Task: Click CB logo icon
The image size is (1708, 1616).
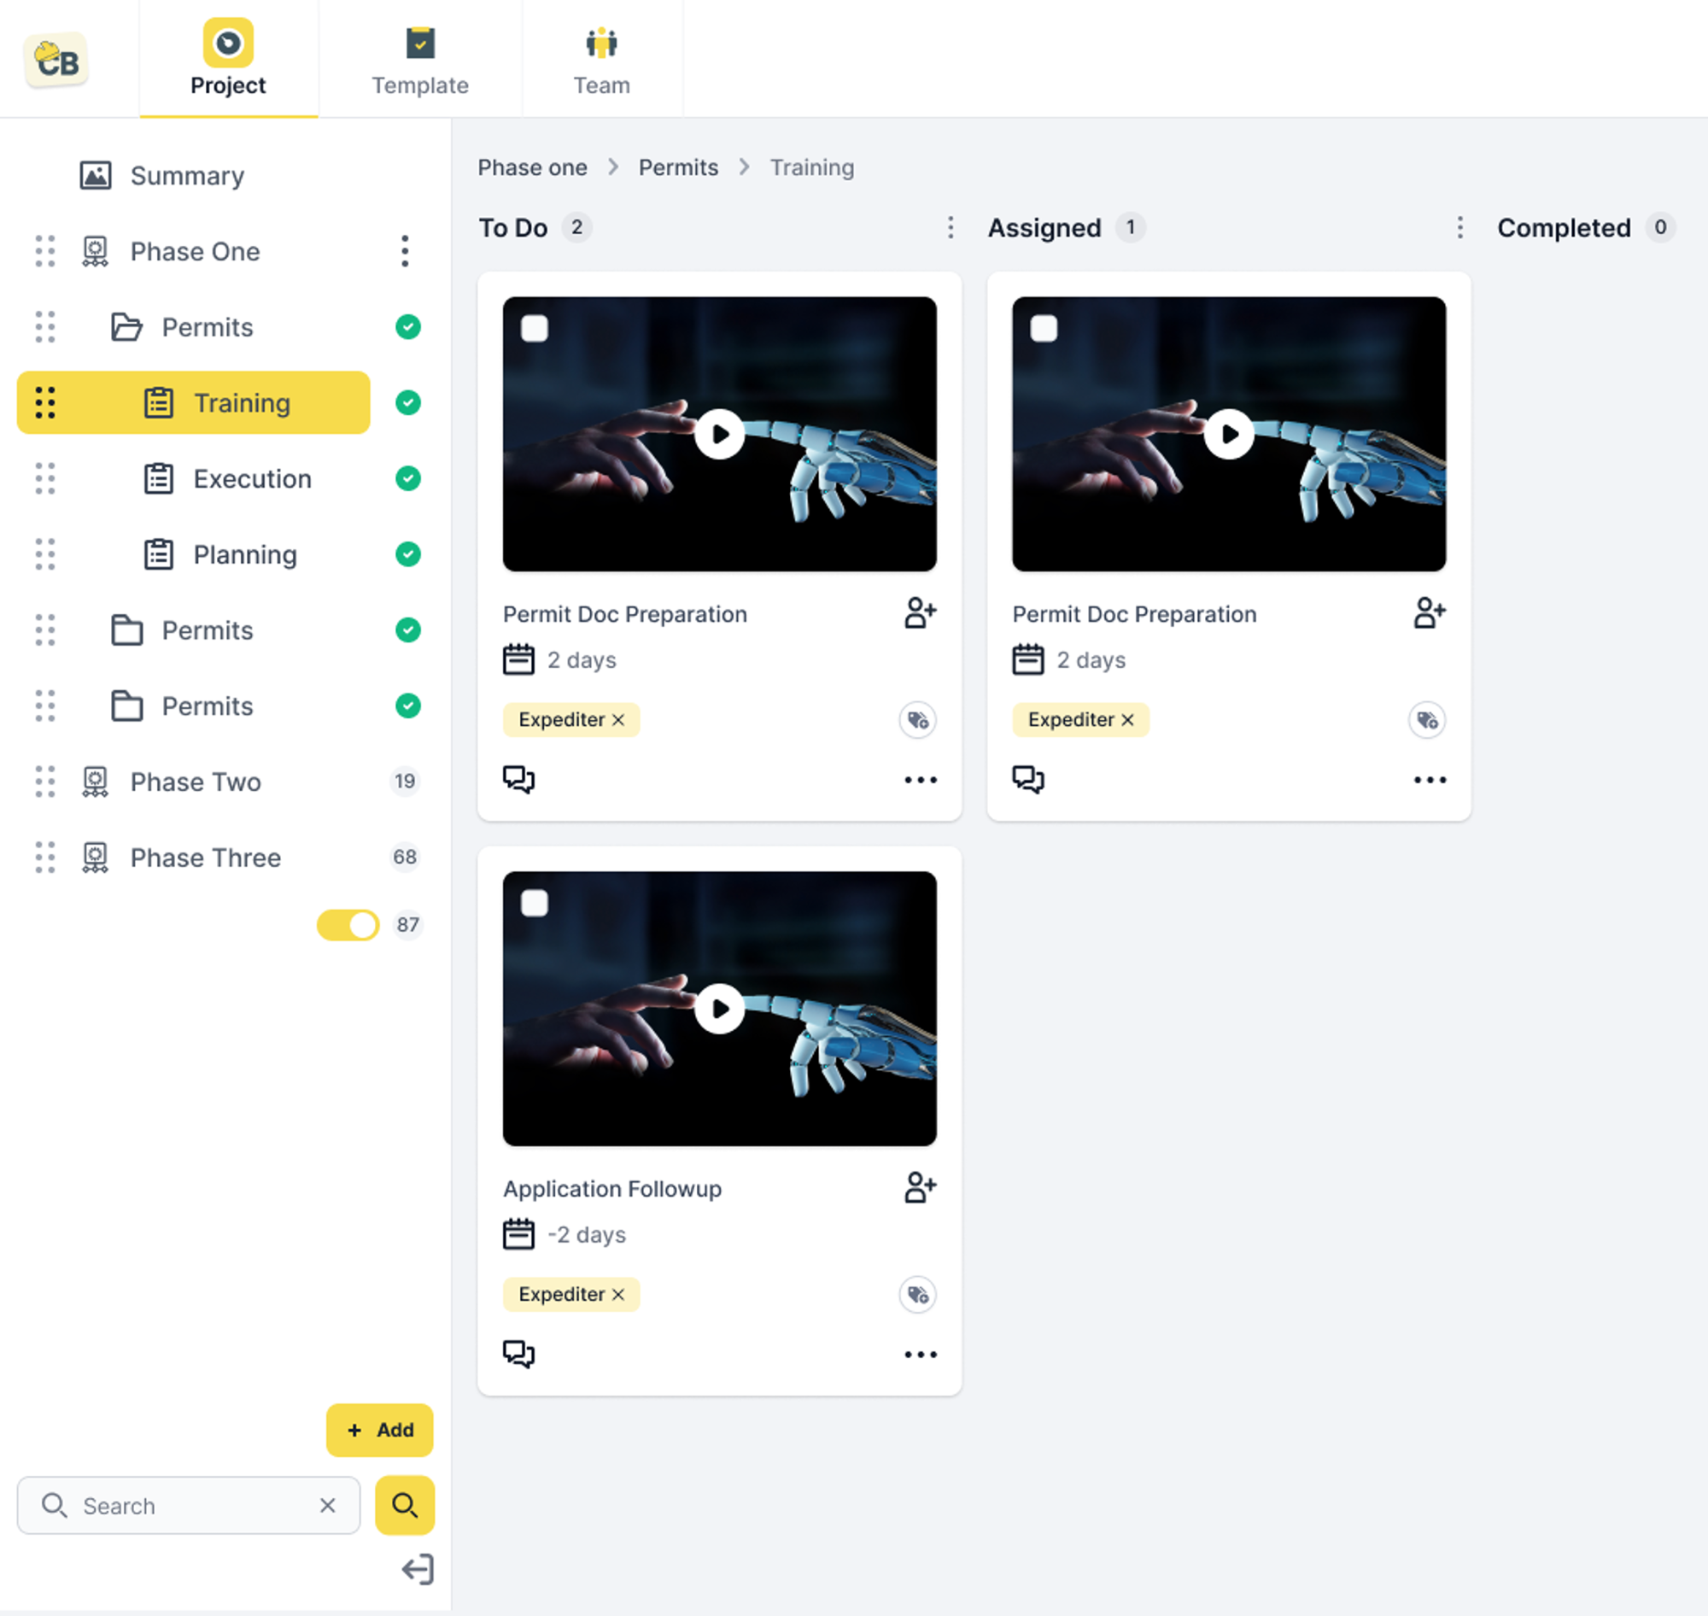Action: 57,61
